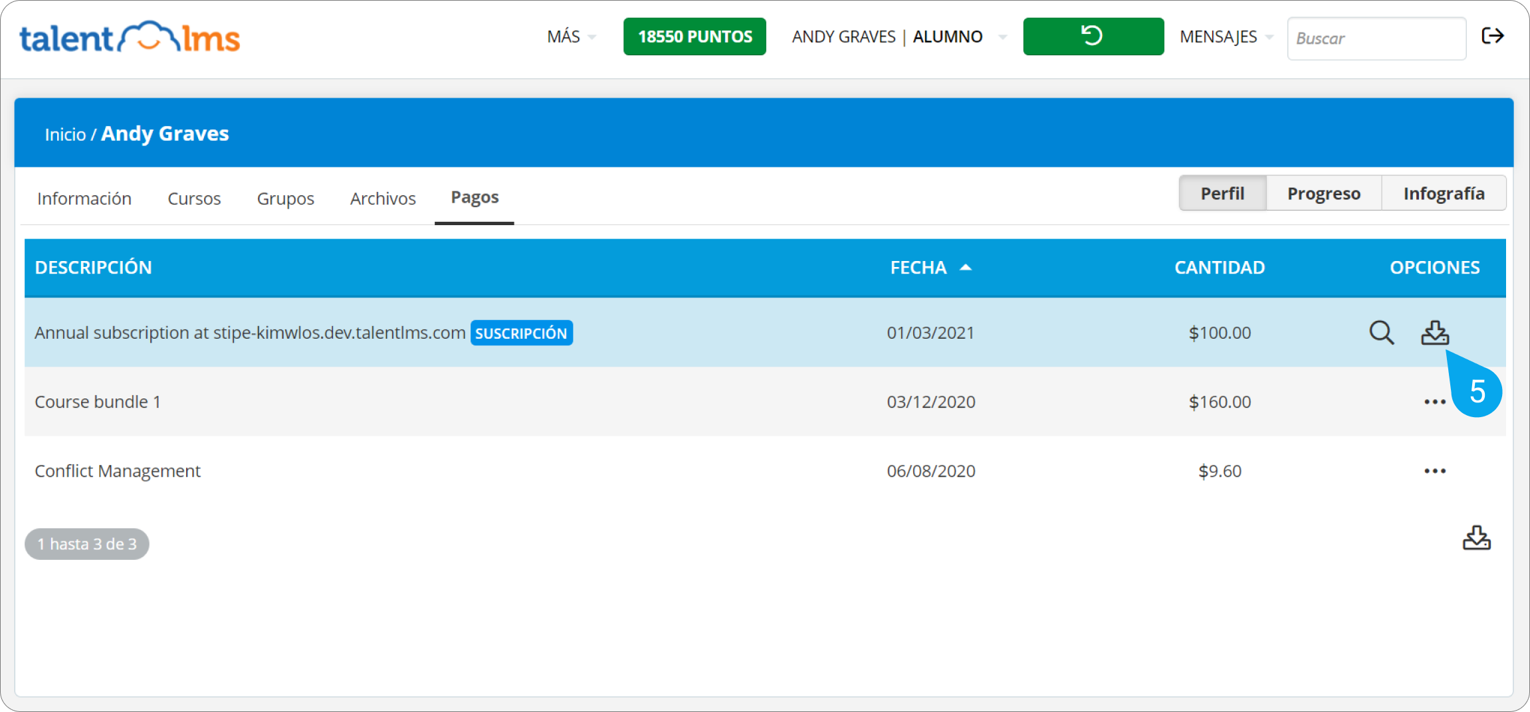Select the Perfil view button
This screenshot has width=1530, height=712.
tap(1222, 193)
